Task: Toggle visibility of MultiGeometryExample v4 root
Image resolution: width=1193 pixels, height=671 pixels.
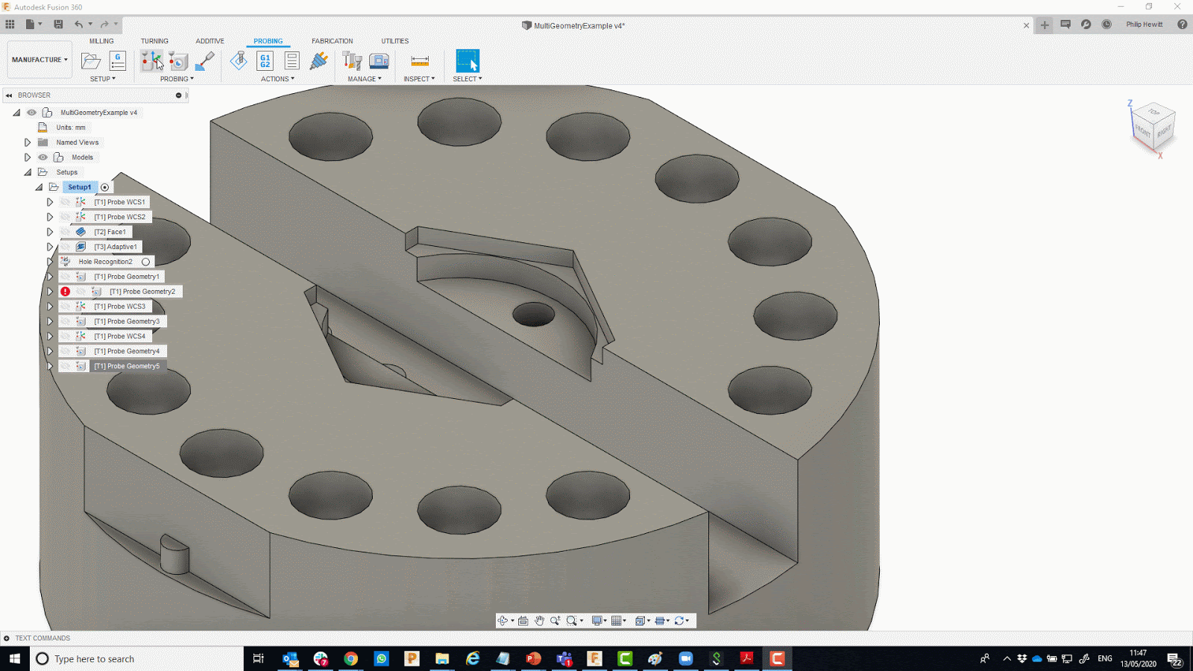Action: click(x=32, y=113)
